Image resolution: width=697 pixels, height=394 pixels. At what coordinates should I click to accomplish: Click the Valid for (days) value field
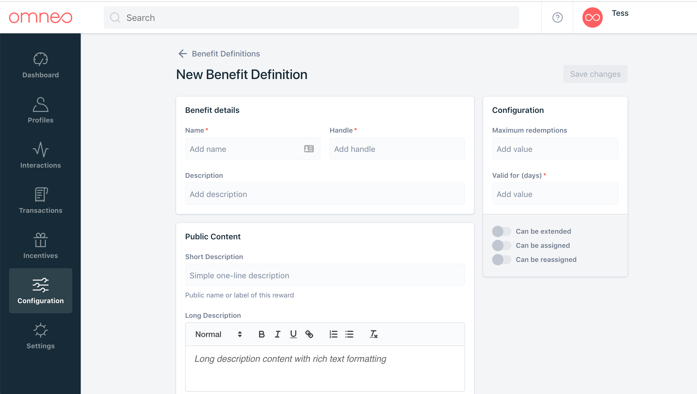coord(555,194)
